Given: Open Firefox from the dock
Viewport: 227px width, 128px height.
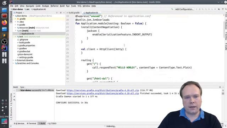Looking at the screenshot, I should (x=4, y=22).
